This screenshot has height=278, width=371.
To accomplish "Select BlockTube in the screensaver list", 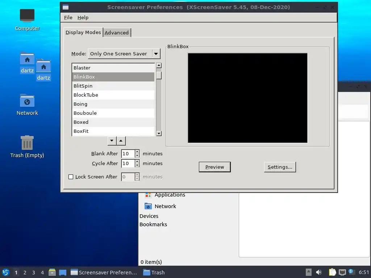I will coord(113,95).
